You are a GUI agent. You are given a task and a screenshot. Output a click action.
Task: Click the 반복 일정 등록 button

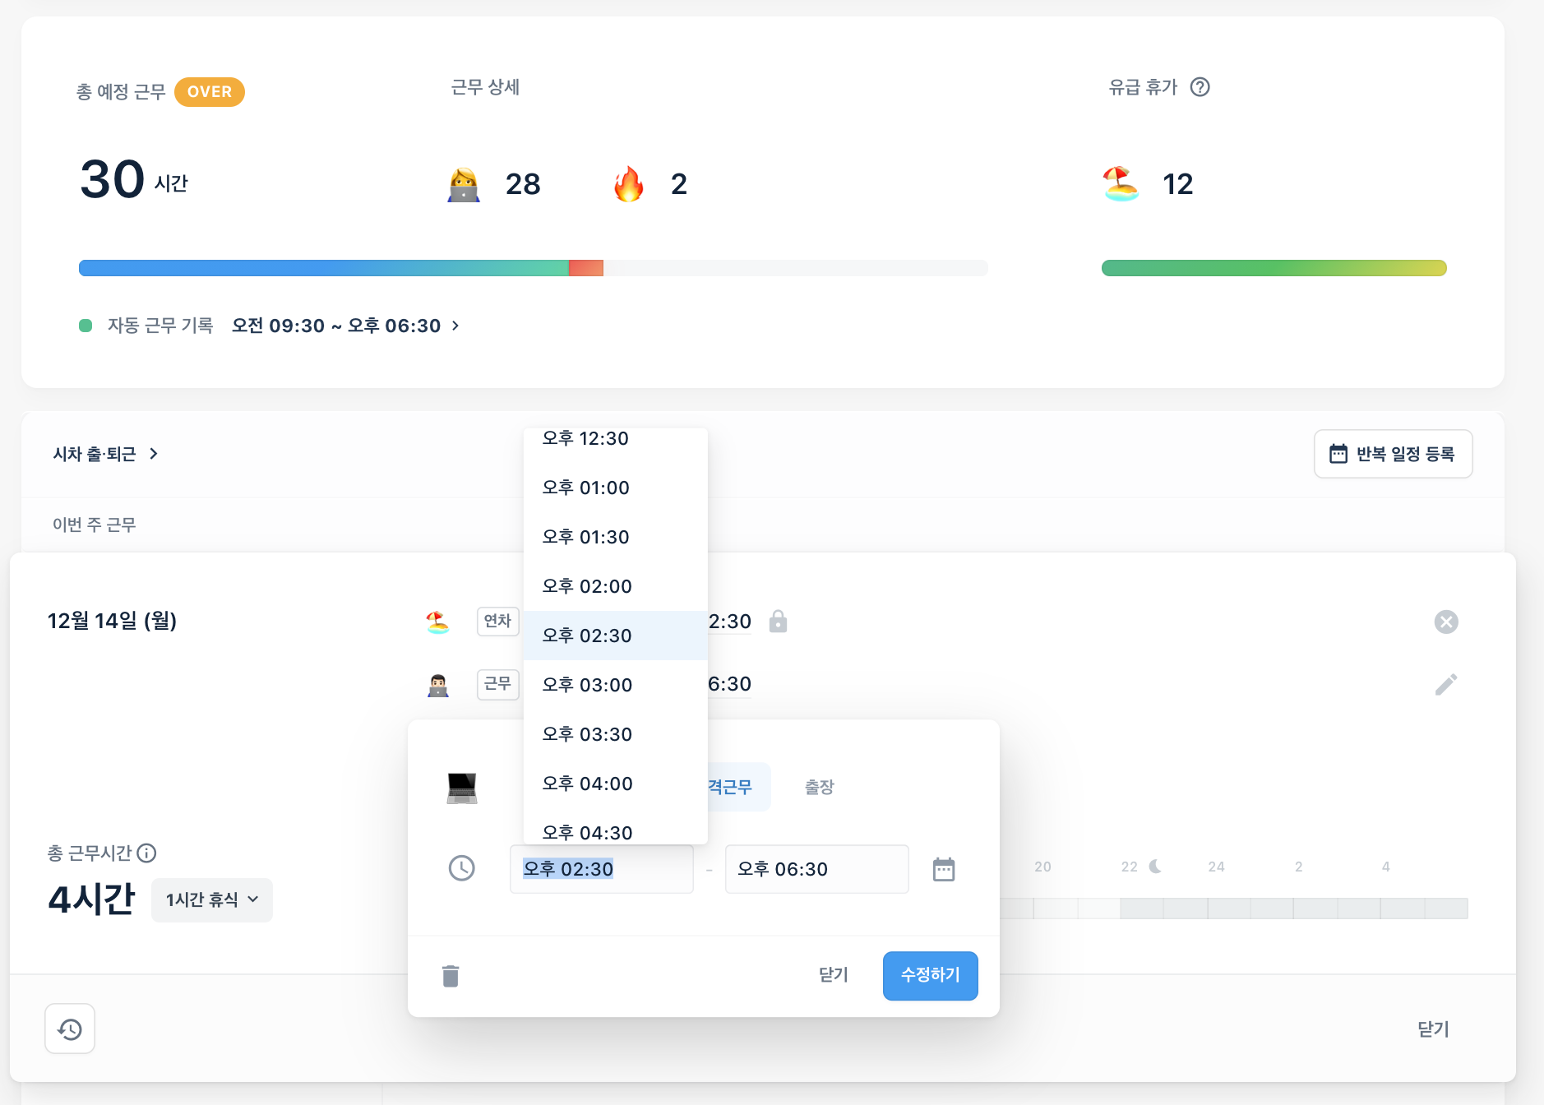point(1393,454)
